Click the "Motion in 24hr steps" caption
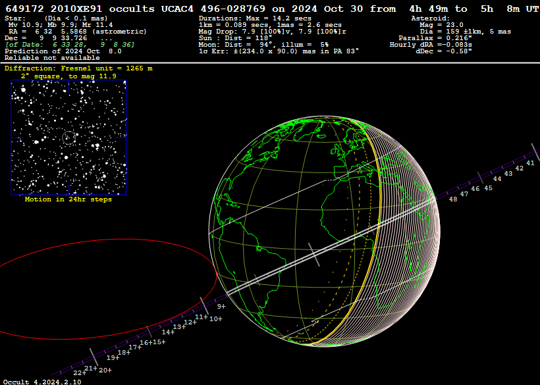This screenshot has height=385, width=540. (68, 199)
